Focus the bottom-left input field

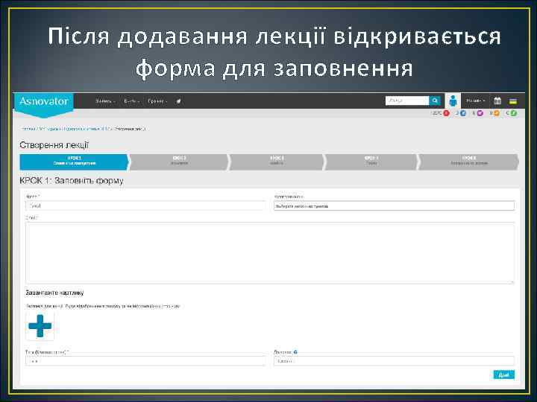[145, 361]
